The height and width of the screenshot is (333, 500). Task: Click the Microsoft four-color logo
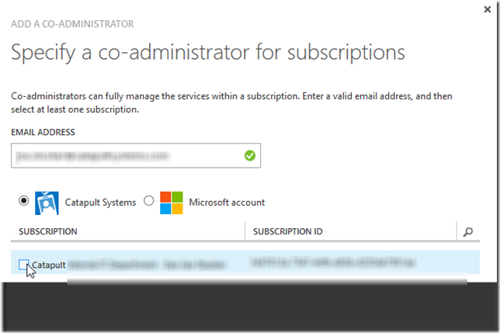(x=172, y=203)
